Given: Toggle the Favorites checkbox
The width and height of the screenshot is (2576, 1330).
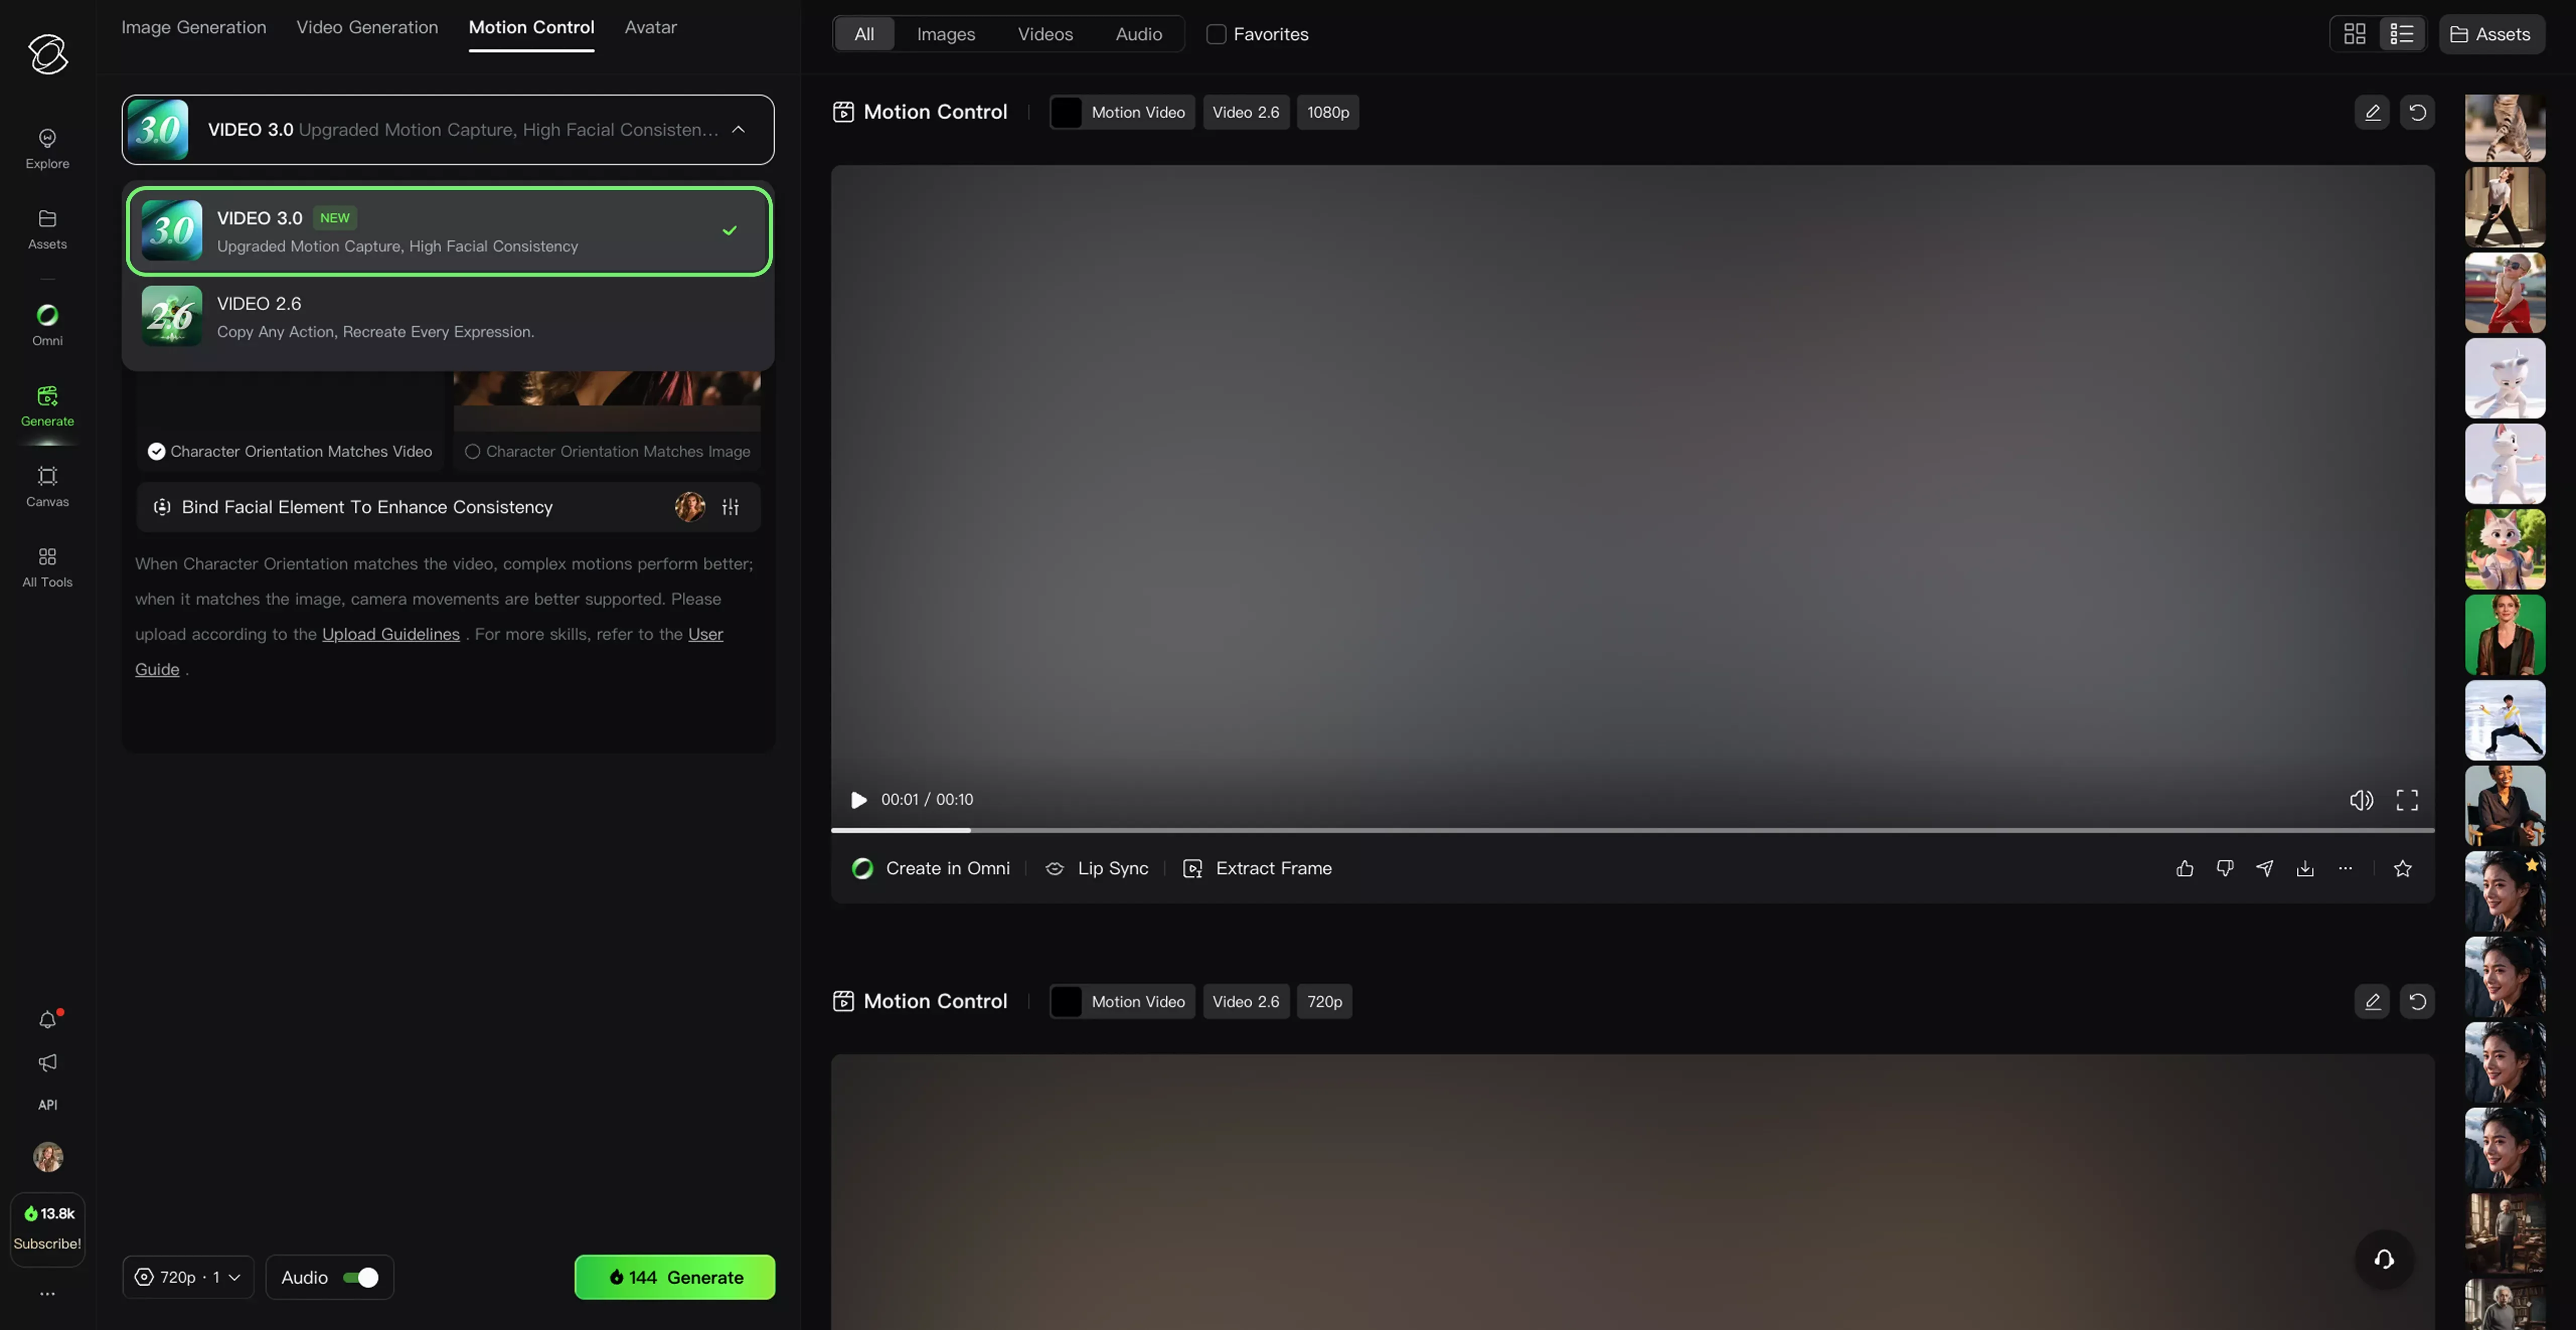Looking at the screenshot, I should point(1216,34).
